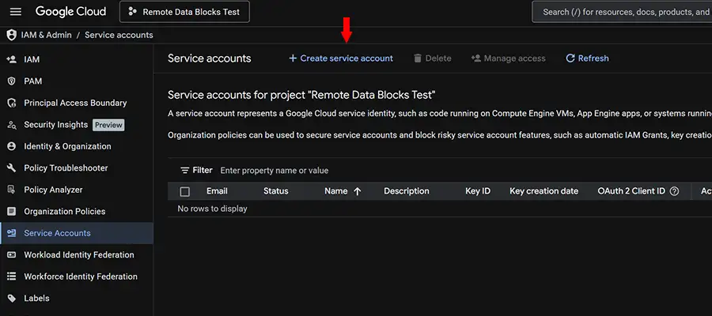Image resolution: width=712 pixels, height=316 pixels.
Task: Click the search bar for resources and docs
Action: [x=622, y=12]
